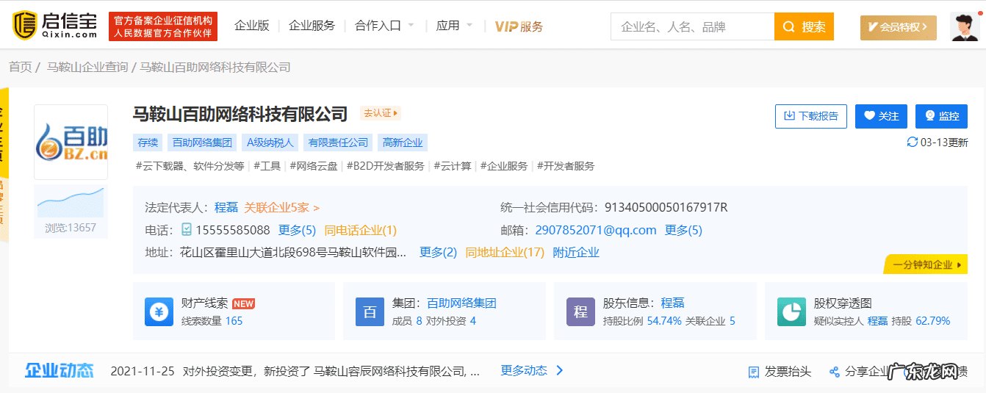Expand the 合作入口 dropdown menu

(384, 26)
